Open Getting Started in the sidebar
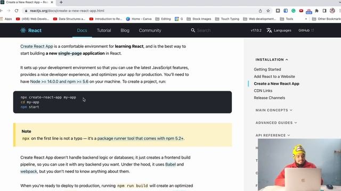This screenshot has width=341, height=191. pos(267,70)
